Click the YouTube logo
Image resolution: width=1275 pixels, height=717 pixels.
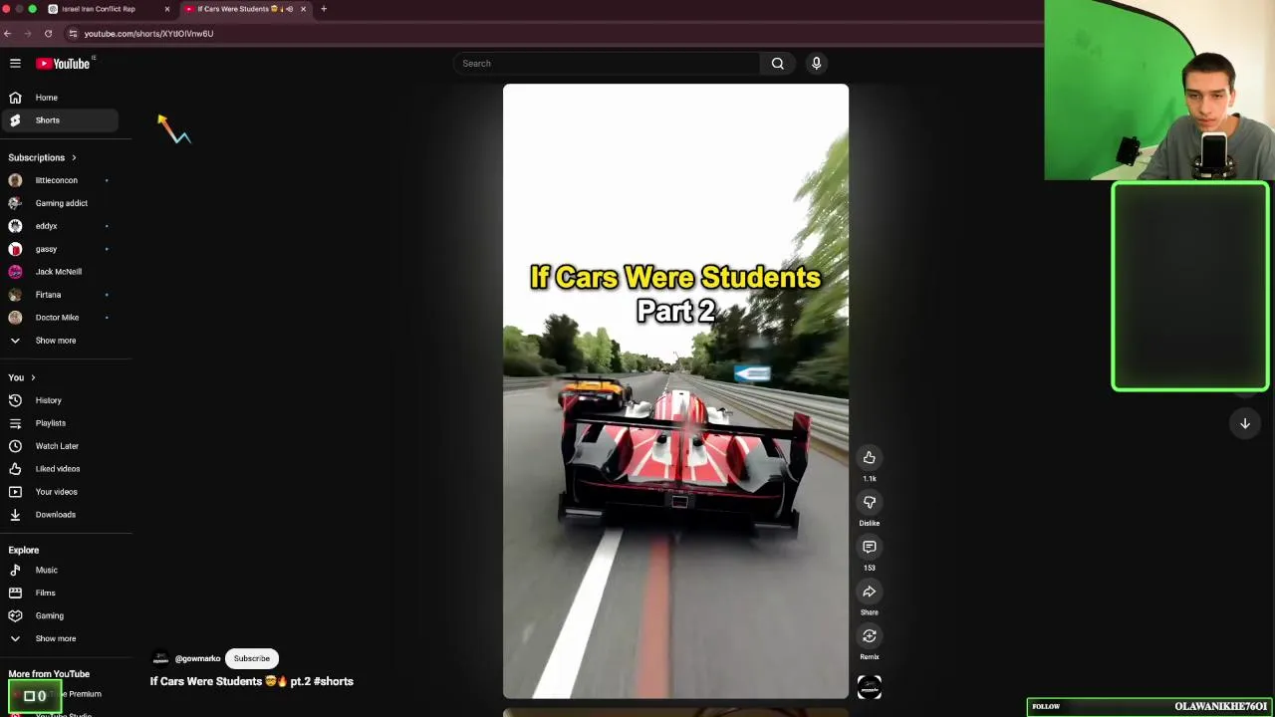[64, 64]
